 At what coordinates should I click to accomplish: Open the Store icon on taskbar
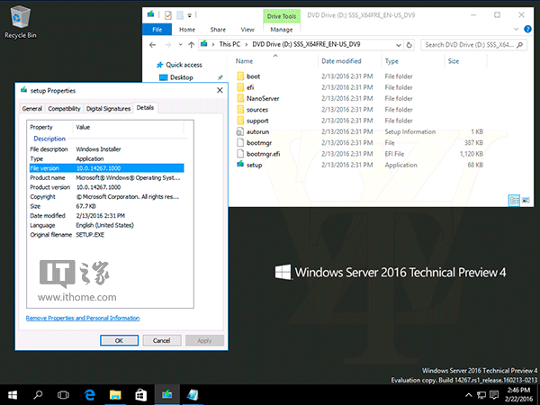click(141, 395)
